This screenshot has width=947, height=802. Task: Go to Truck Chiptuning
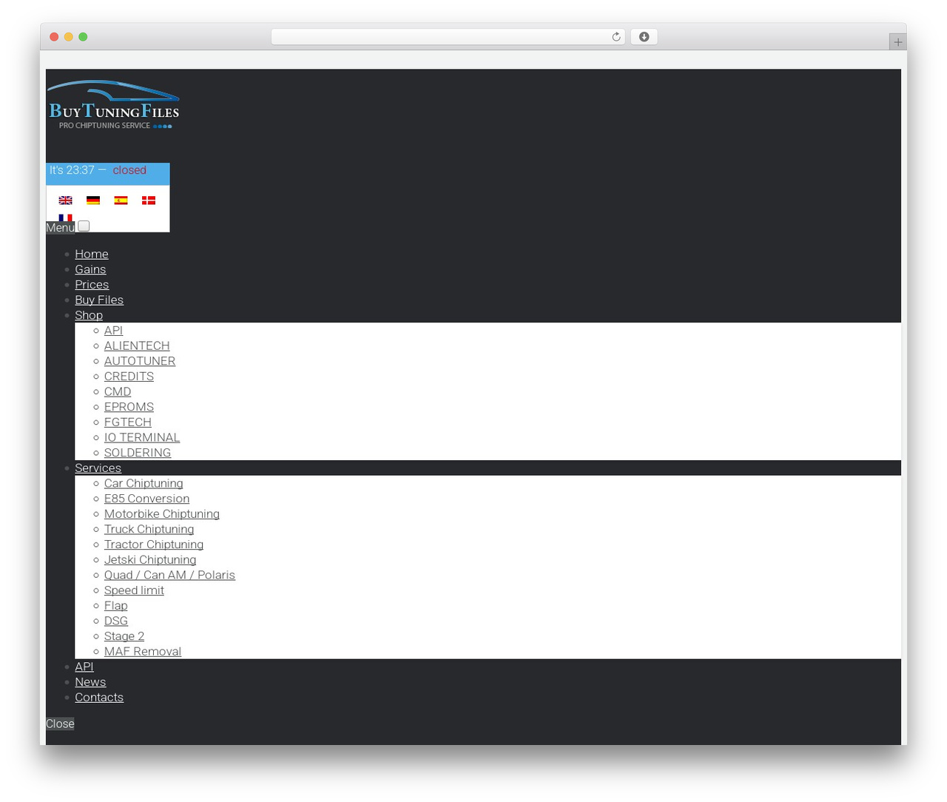[149, 529]
